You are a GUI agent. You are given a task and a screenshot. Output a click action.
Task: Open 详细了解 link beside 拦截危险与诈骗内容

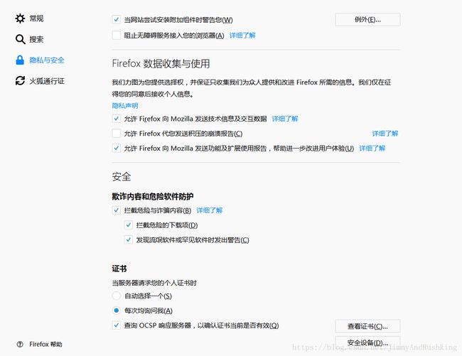coord(210,210)
